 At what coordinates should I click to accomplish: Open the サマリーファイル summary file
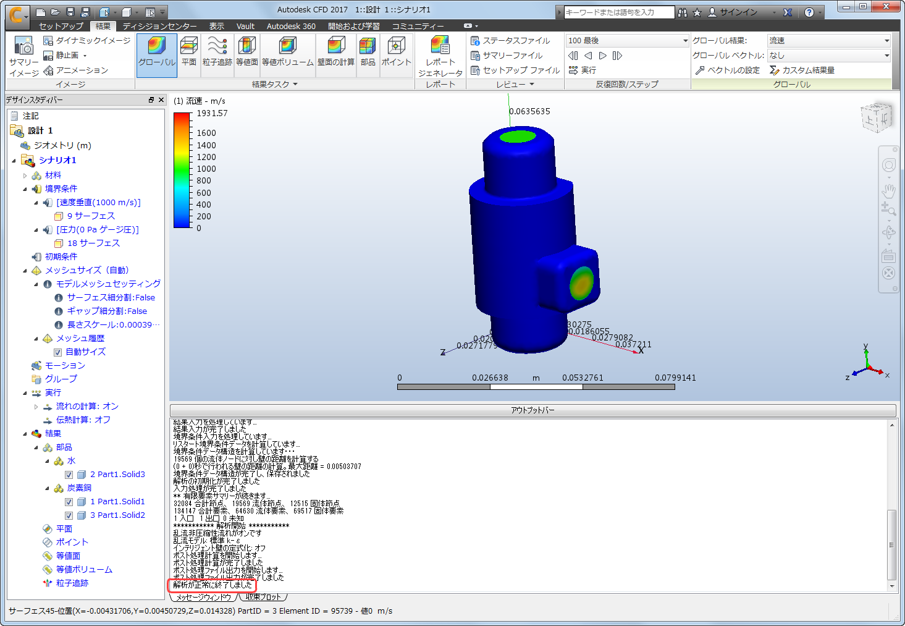(x=507, y=56)
